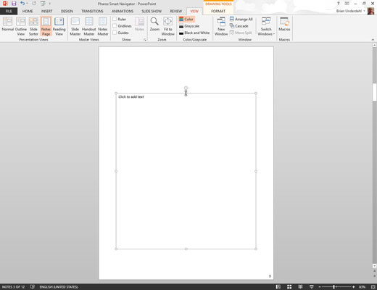The width and height of the screenshot is (377, 290).
Task: Click ENGLISH (UNITED STATES) language indicator
Action: (x=59, y=287)
